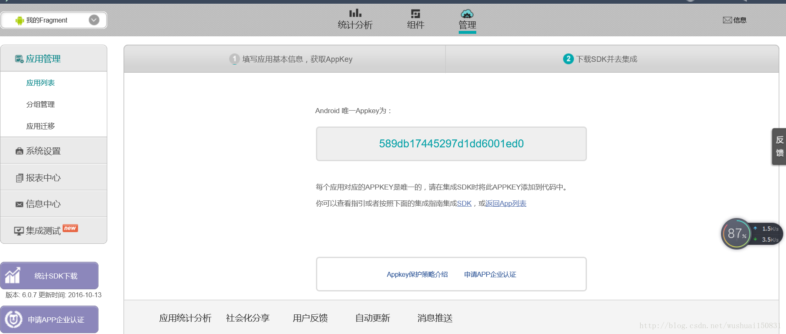The height and width of the screenshot is (334, 786).
Task: Click the envelope 信息 icon at top right
Action: point(728,20)
